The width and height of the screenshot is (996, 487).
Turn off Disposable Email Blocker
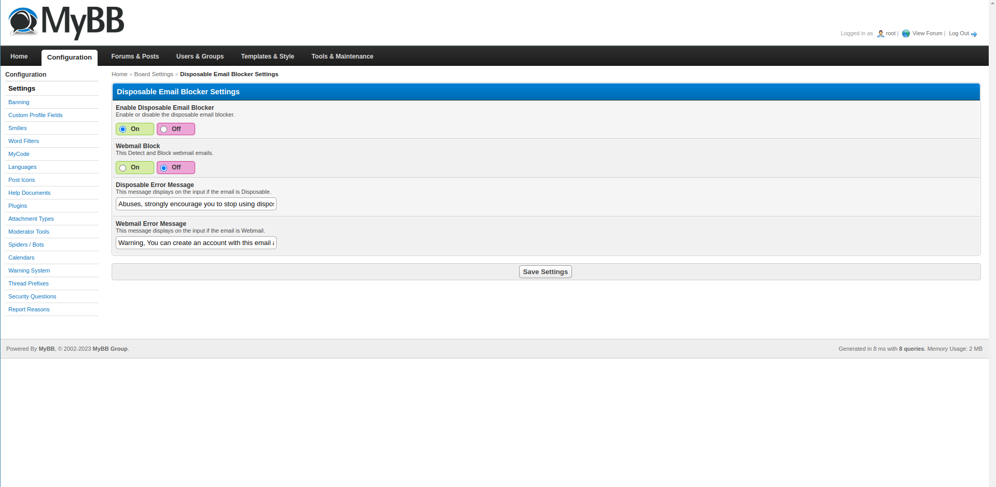click(x=164, y=130)
